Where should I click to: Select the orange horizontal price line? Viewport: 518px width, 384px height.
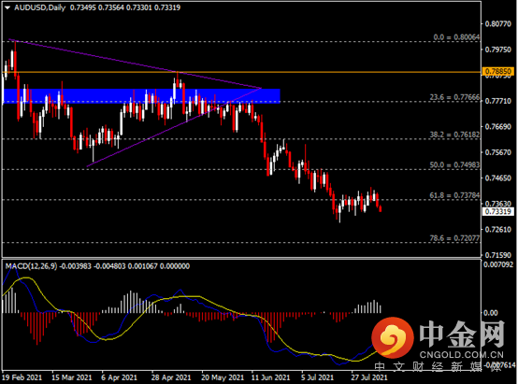coord(241,72)
